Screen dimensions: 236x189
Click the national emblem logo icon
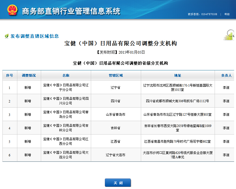(x=12, y=10)
